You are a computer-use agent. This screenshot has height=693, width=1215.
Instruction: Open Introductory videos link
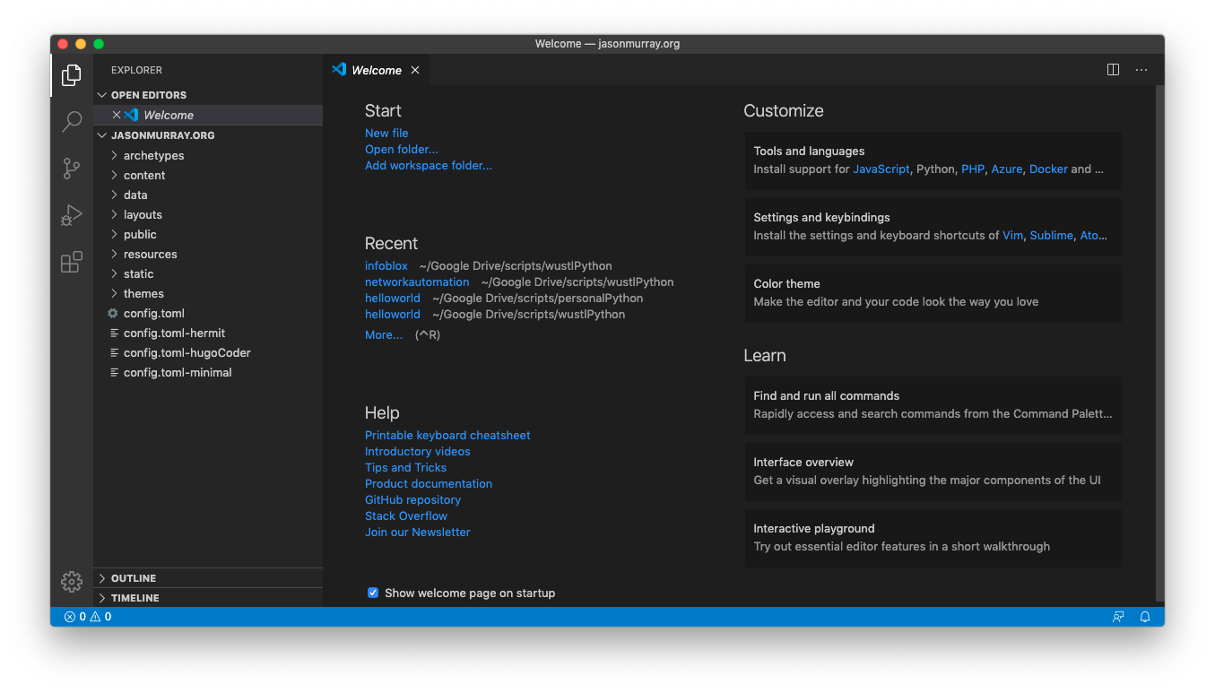(418, 451)
